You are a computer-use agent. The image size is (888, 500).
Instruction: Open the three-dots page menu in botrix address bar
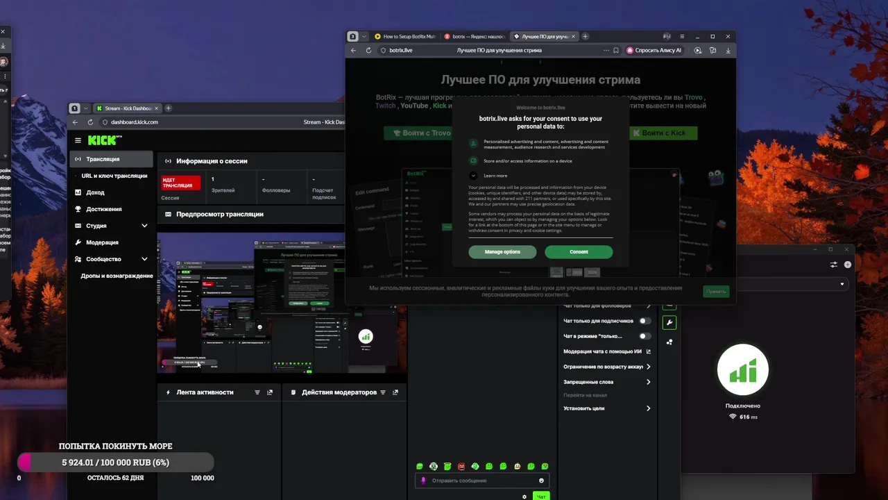606,50
